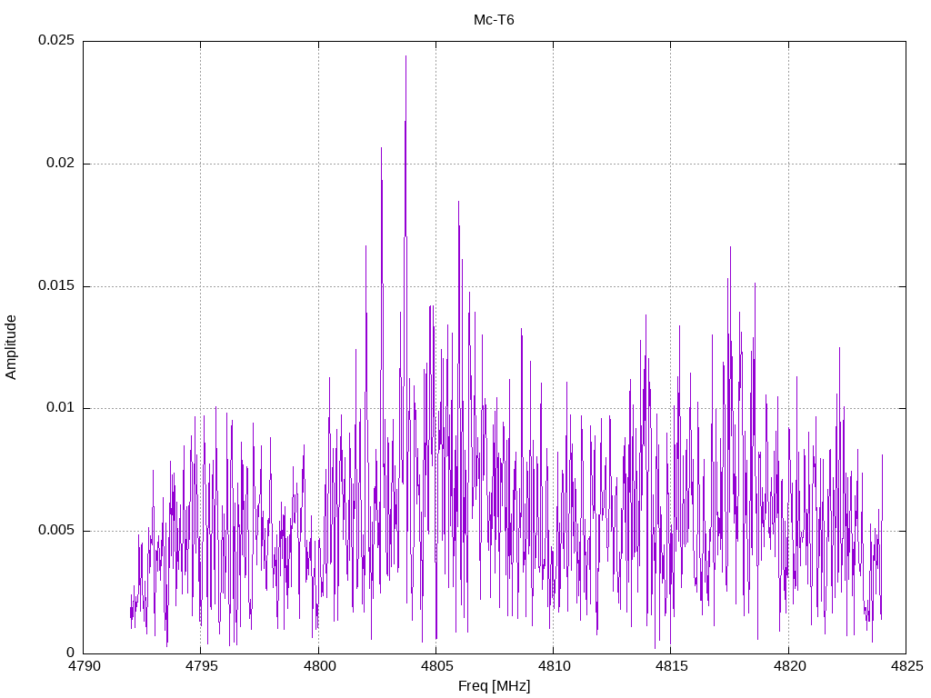Image resolution: width=931 pixels, height=698 pixels.
Task: Click the 4810 x-axis tick label
Action: [554, 666]
